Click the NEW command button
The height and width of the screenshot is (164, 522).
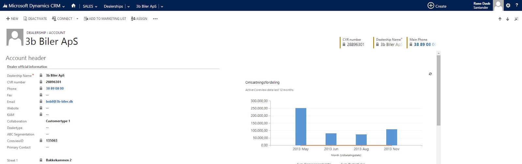coord(12,19)
